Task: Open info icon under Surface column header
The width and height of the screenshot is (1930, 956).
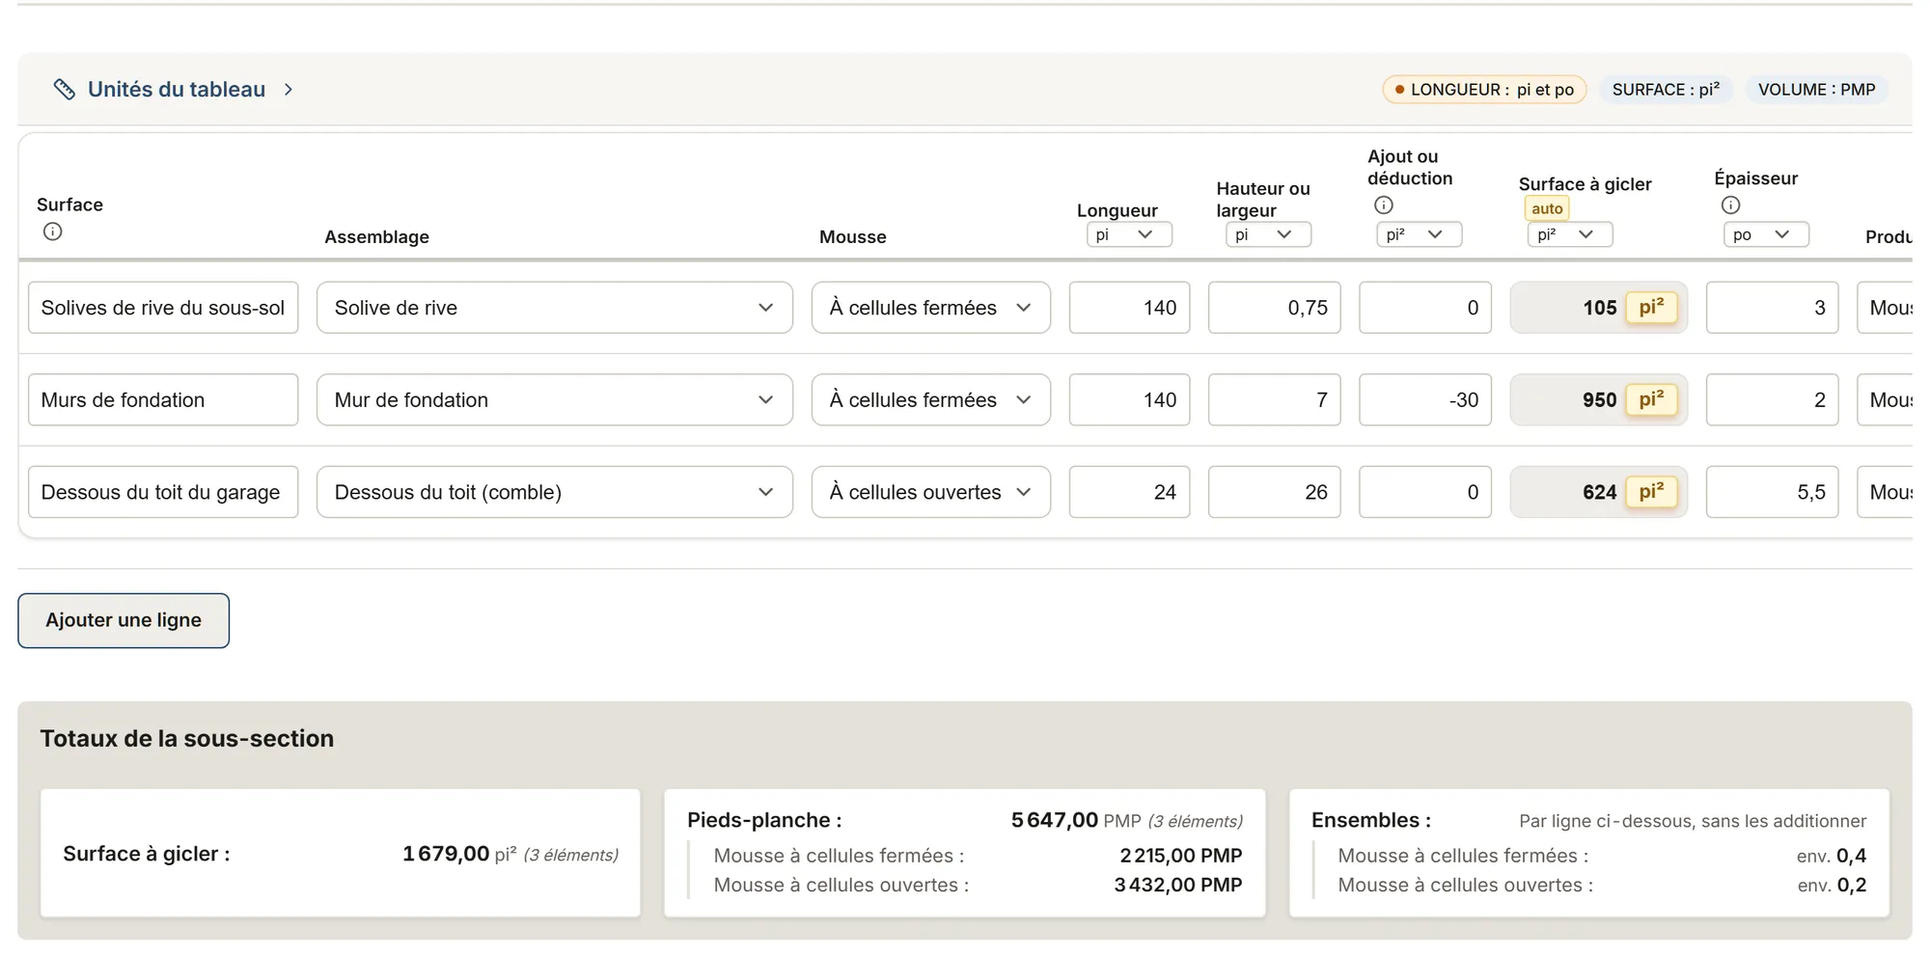Action: (53, 232)
